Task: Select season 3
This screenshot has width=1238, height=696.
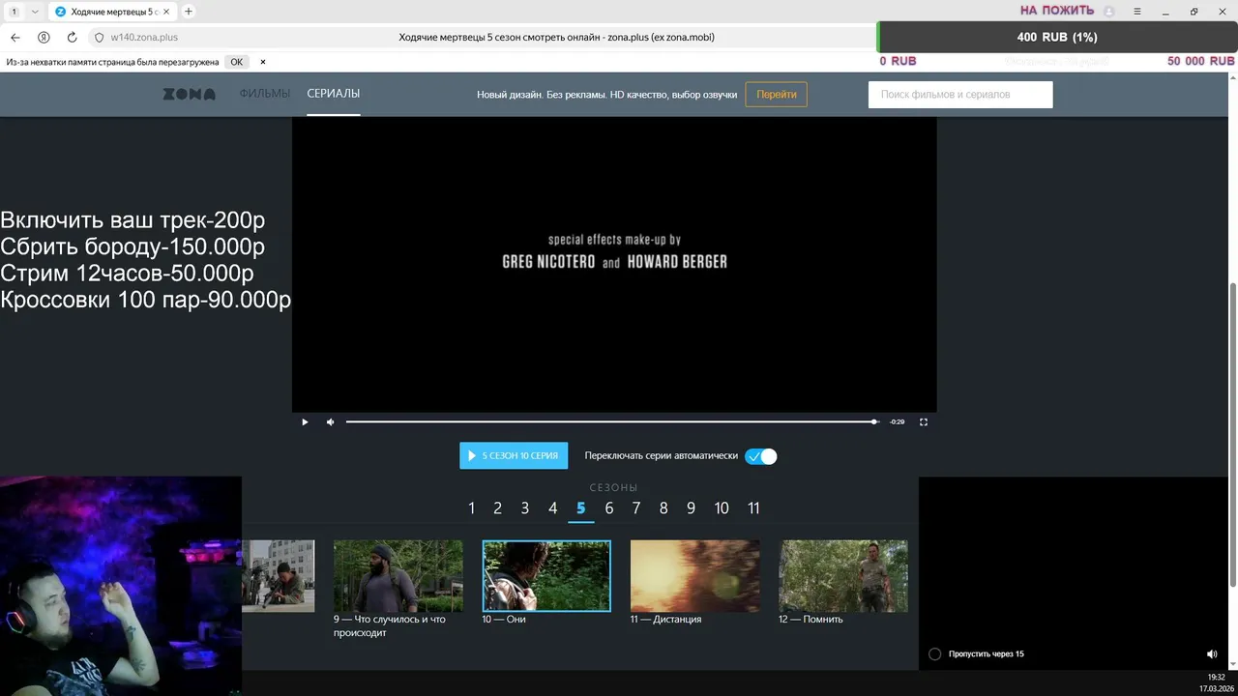Action: 525,508
